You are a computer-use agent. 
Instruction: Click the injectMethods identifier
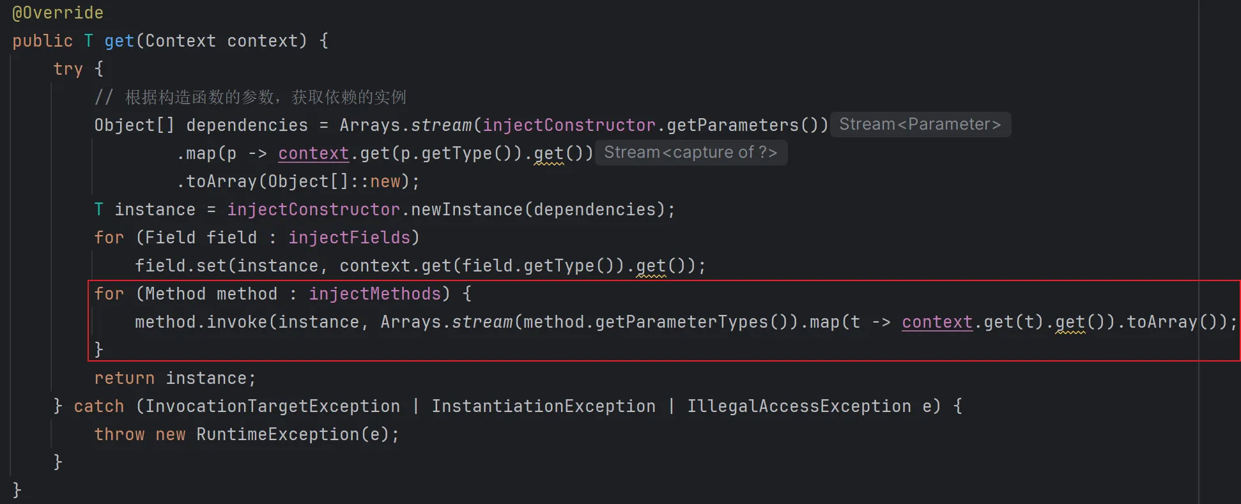(374, 294)
